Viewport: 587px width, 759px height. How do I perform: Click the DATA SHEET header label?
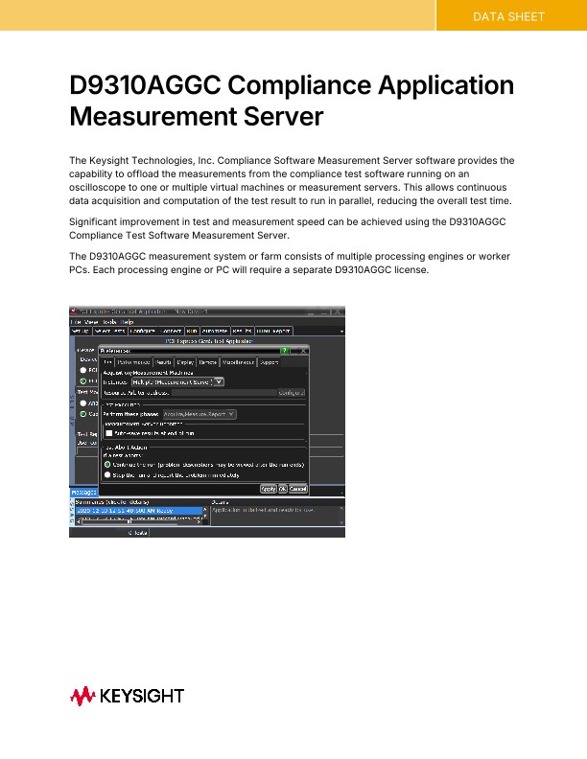click(508, 17)
